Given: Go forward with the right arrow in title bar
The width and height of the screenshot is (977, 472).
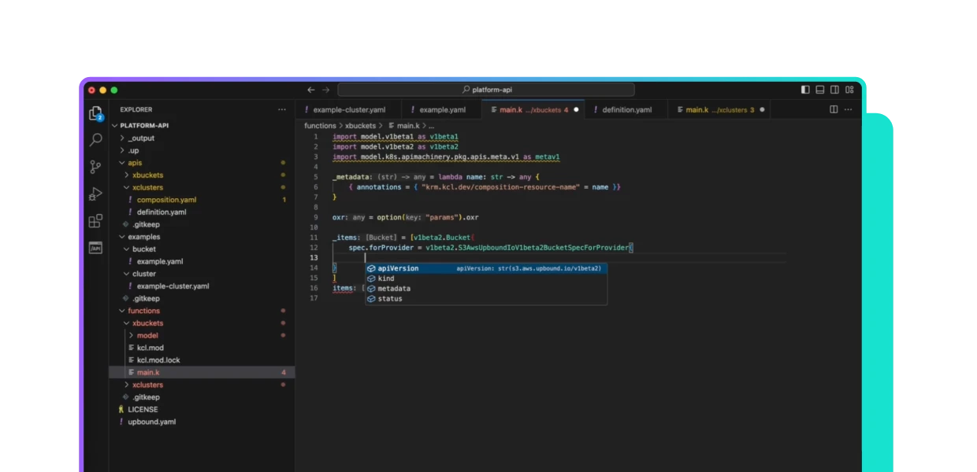Looking at the screenshot, I should click(326, 90).
